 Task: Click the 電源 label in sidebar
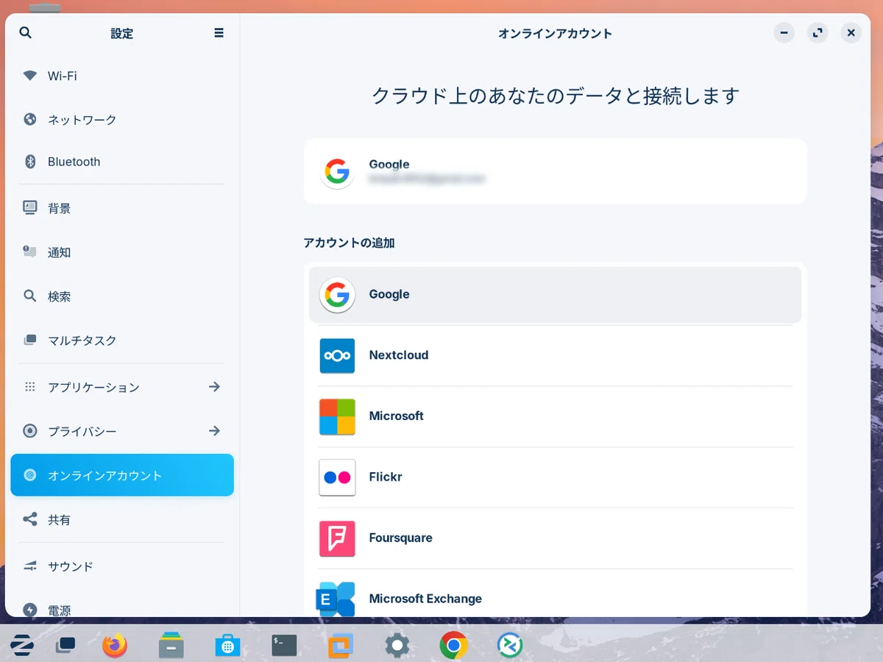pos(60,610)
